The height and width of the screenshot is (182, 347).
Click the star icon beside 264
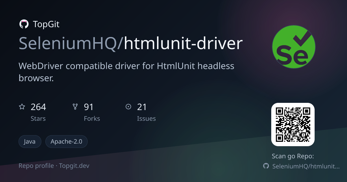[22, 107]
